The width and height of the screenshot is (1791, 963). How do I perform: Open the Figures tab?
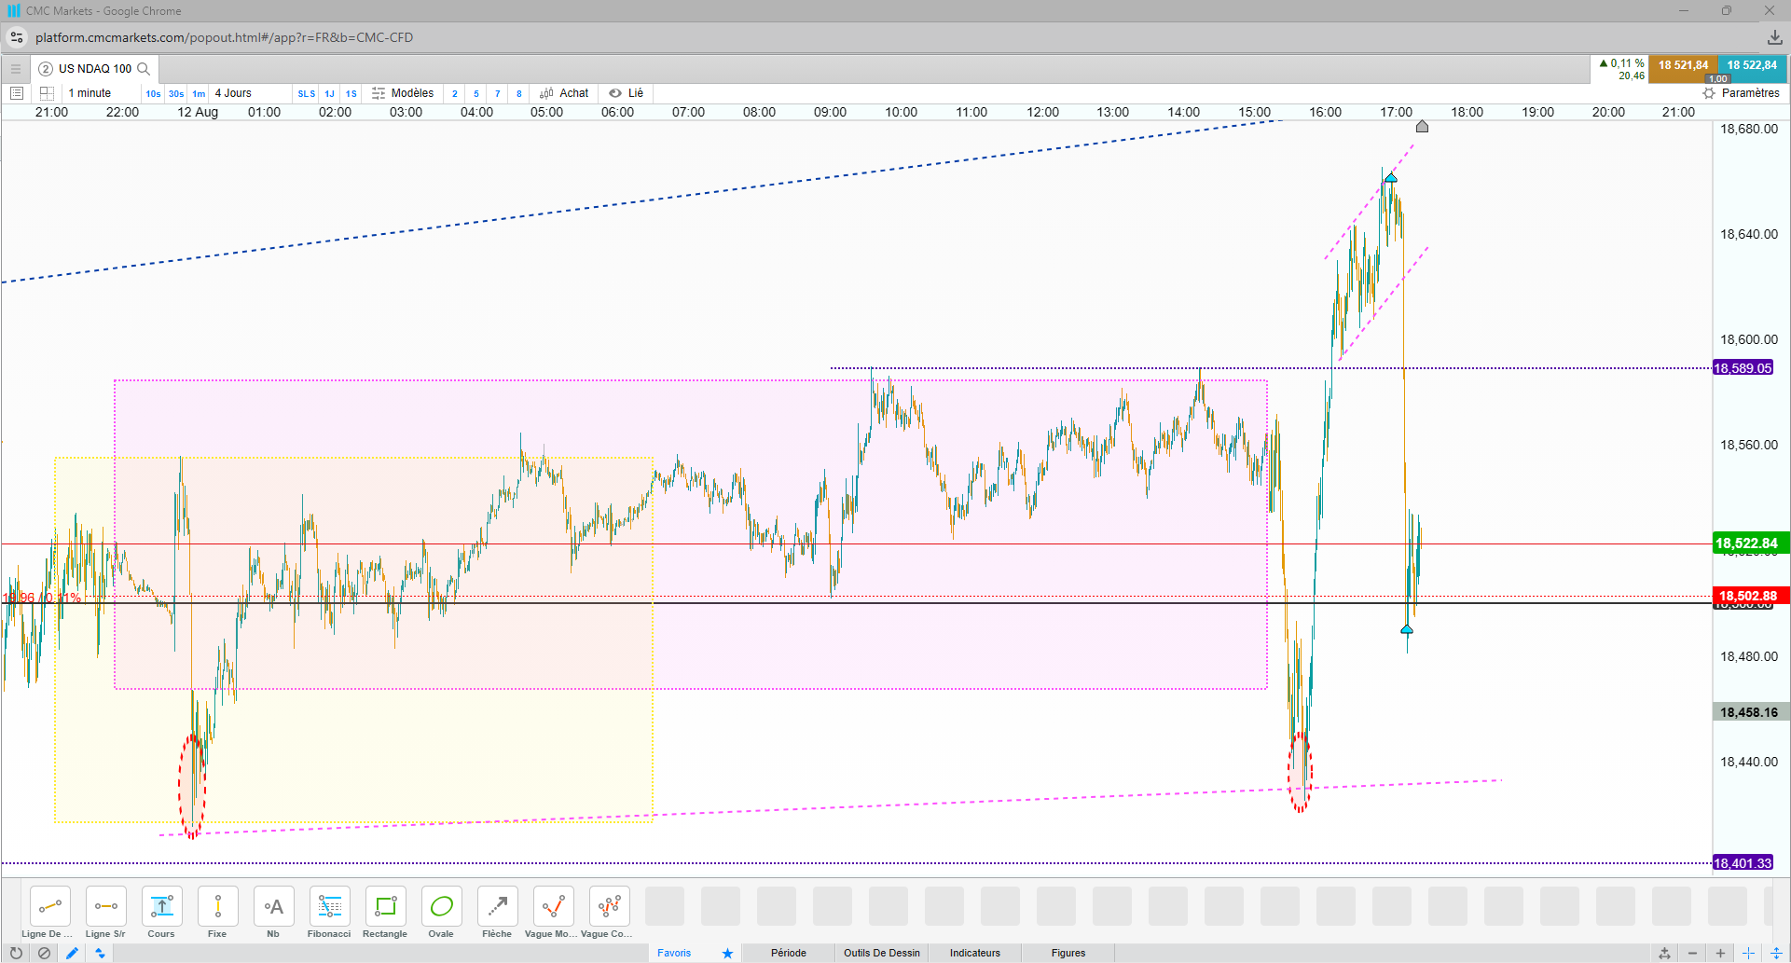pos(1068,953)
